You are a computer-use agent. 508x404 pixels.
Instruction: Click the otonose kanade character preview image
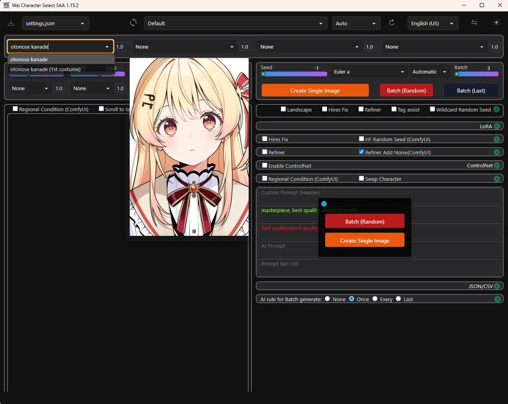click(189, 147)
